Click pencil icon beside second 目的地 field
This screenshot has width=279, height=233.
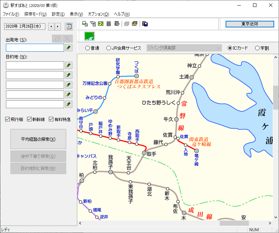pyautogui.click(x=69, y=75)
